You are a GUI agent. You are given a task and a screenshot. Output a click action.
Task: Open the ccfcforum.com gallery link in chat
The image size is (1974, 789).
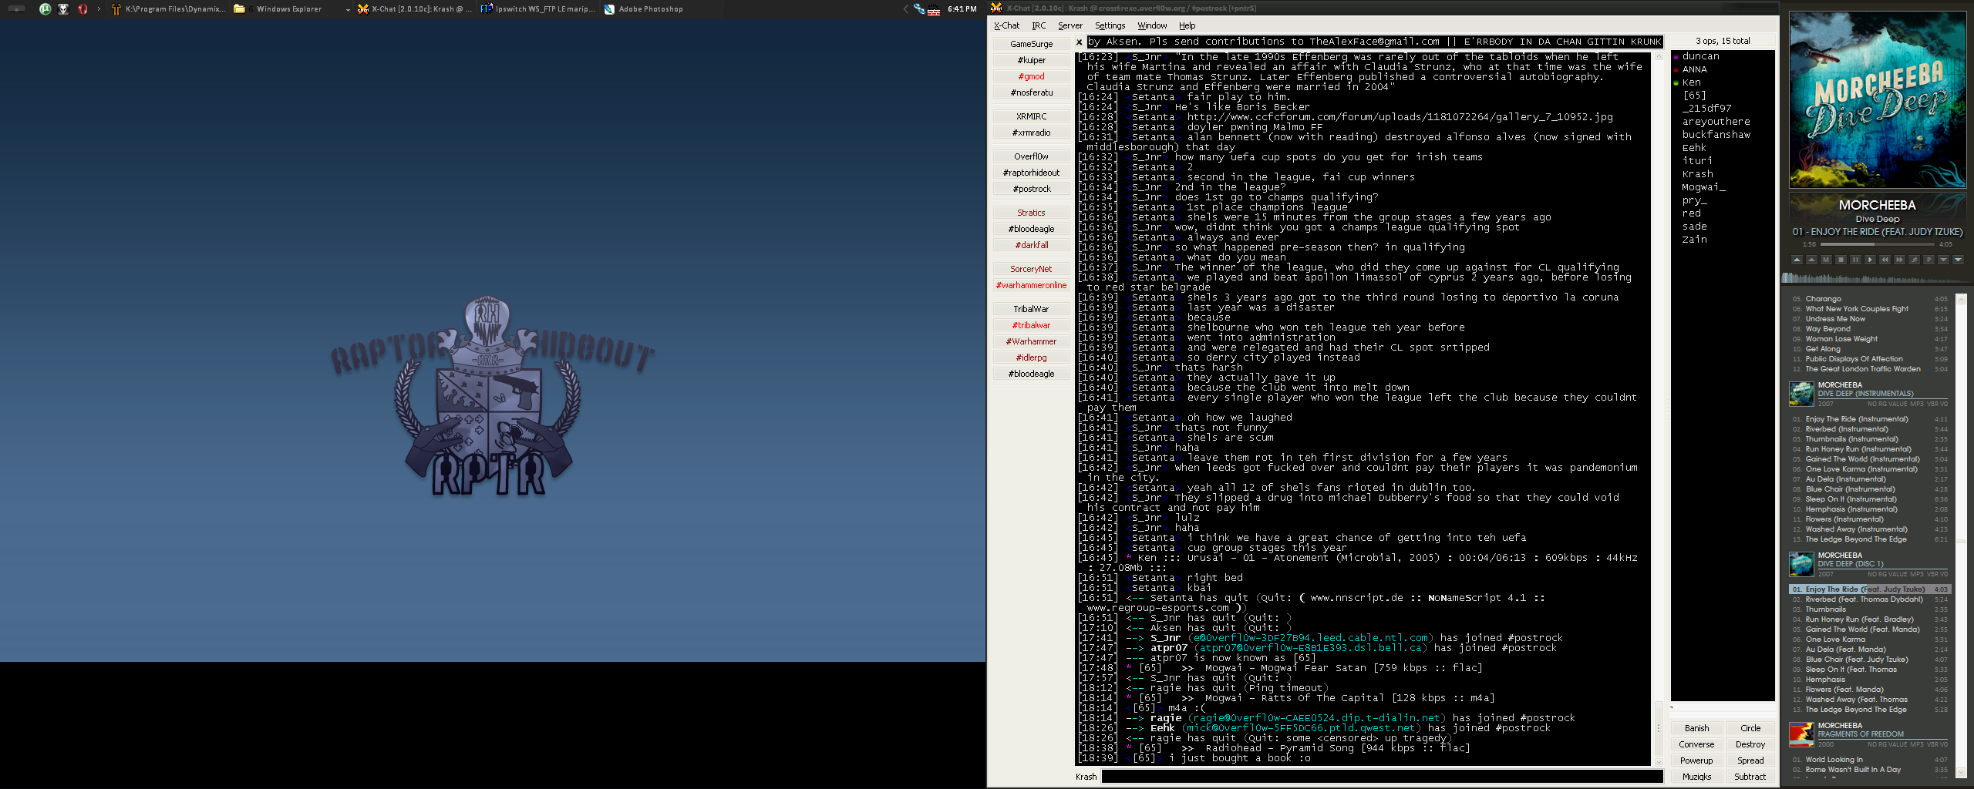coord(1400,117)
